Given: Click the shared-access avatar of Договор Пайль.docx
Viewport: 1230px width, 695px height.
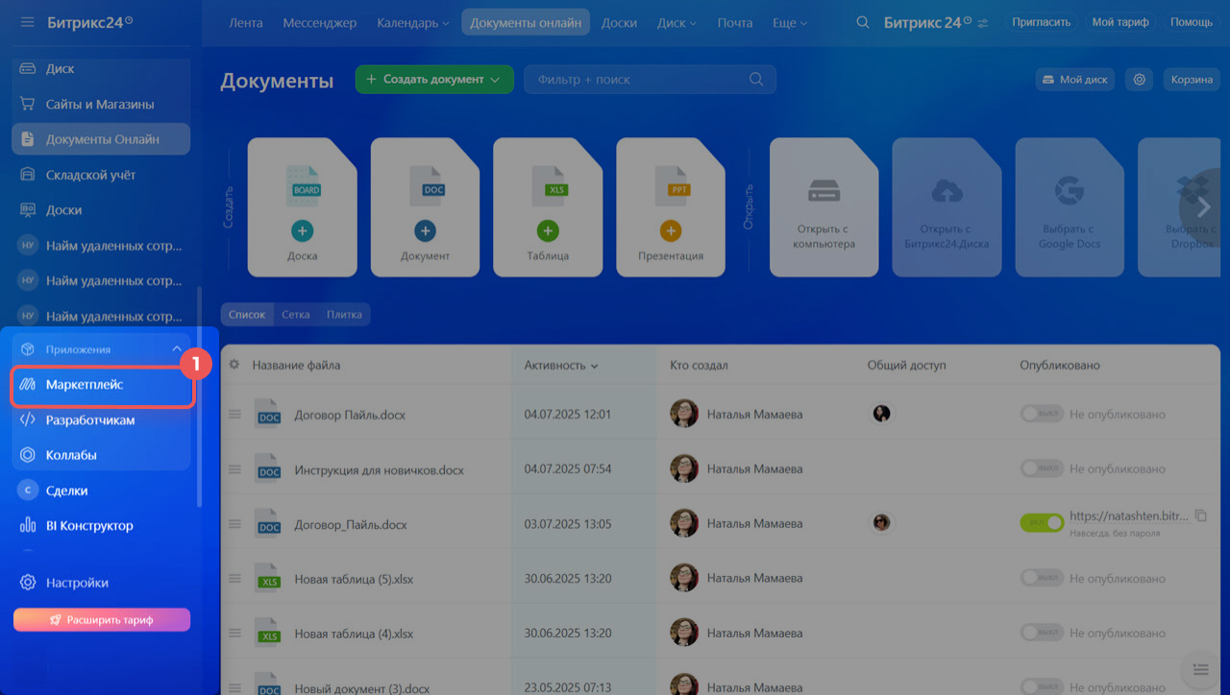Looking at the screenshot, I should [881, 414].
